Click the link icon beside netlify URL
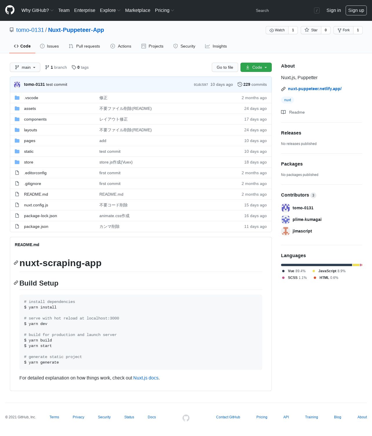Viewport: 372px width, 436px height. [283, 89]
